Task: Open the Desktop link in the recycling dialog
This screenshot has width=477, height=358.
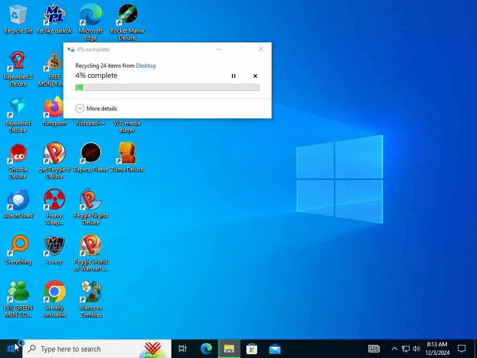Action: pos(146,66)
